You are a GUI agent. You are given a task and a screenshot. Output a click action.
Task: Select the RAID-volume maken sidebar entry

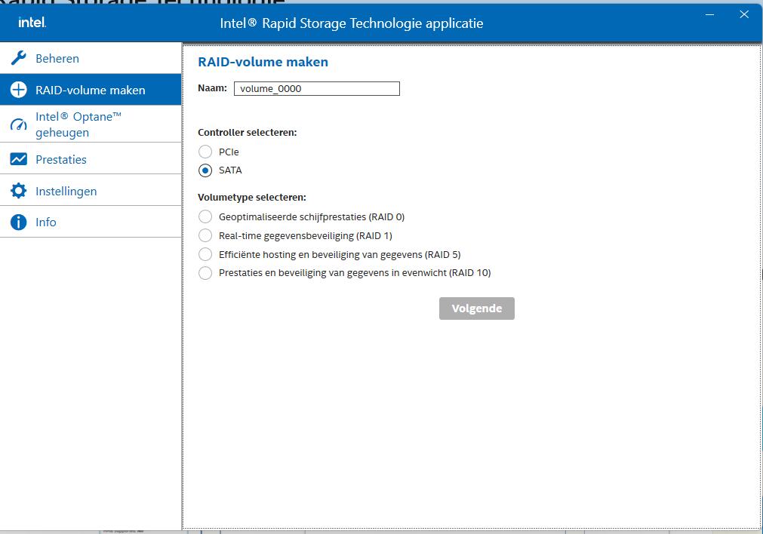point(91,90)
